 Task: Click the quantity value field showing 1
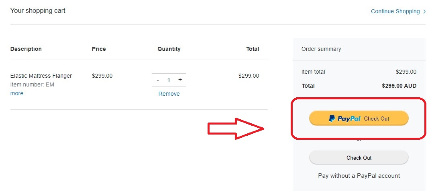point(169,80)
